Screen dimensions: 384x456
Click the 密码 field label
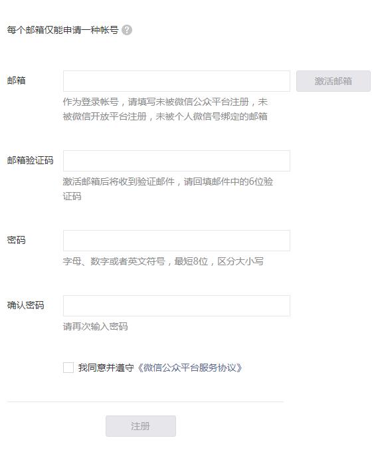(x=17, y=240)
